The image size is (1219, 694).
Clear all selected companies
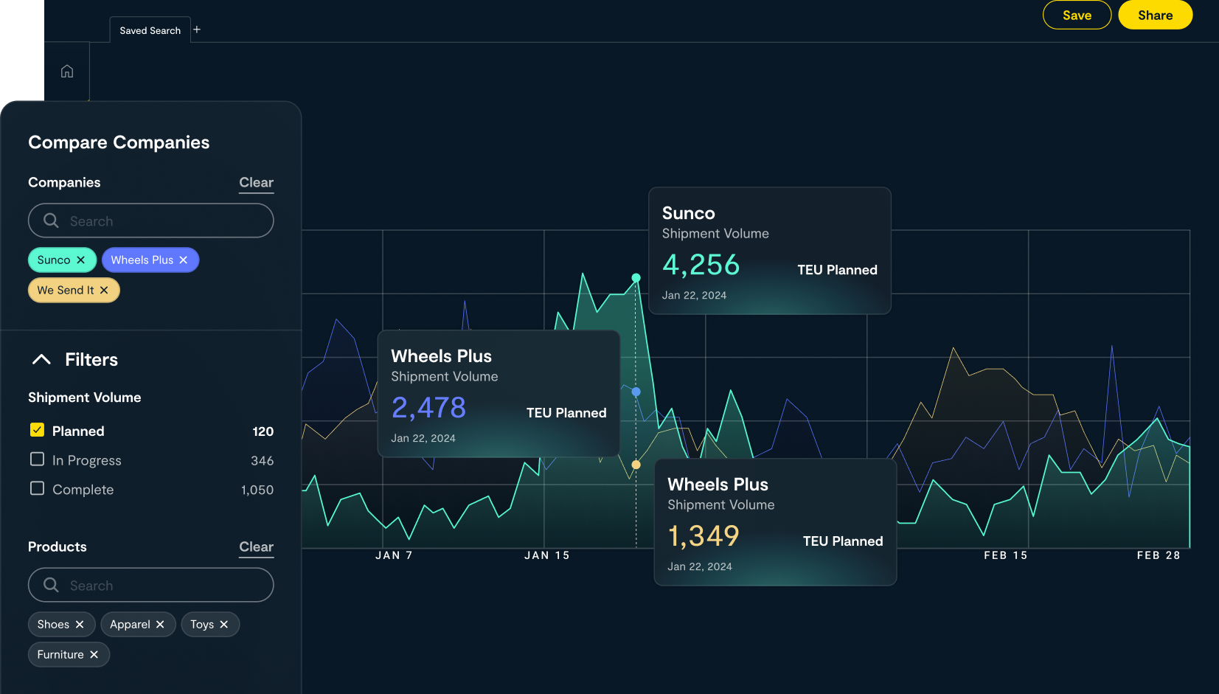pyautogui.click(x=256, y=183)
